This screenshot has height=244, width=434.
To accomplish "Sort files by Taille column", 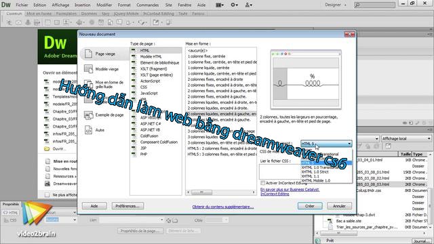I will pos(406,154).
